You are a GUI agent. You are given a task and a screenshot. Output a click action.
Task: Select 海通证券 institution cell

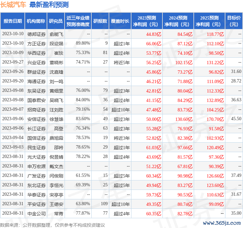coord(37,81)
